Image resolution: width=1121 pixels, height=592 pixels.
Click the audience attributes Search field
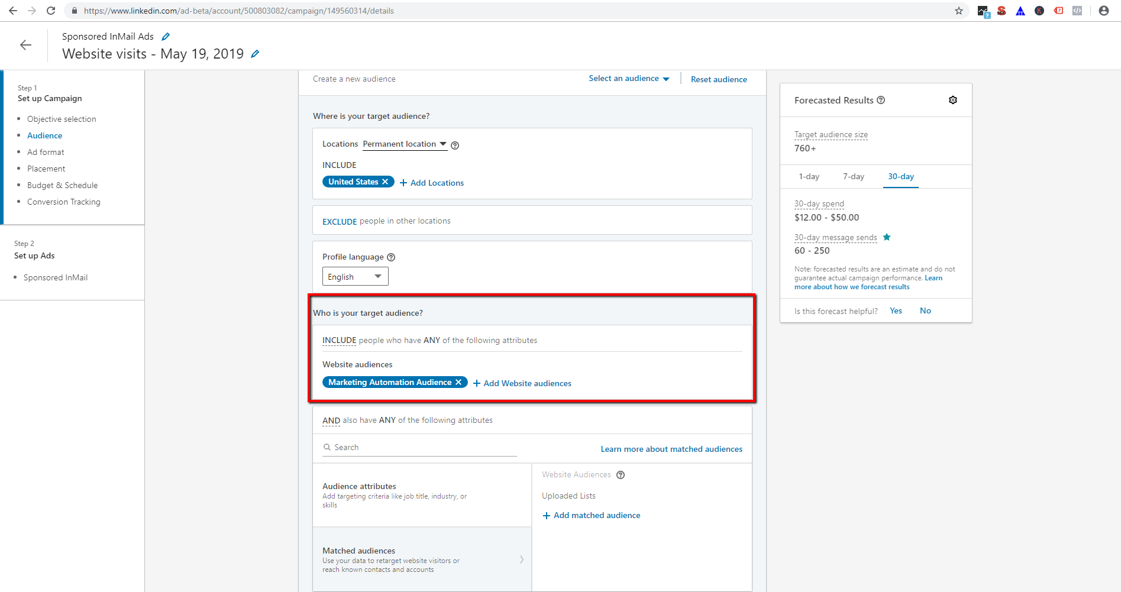point(420,448)
